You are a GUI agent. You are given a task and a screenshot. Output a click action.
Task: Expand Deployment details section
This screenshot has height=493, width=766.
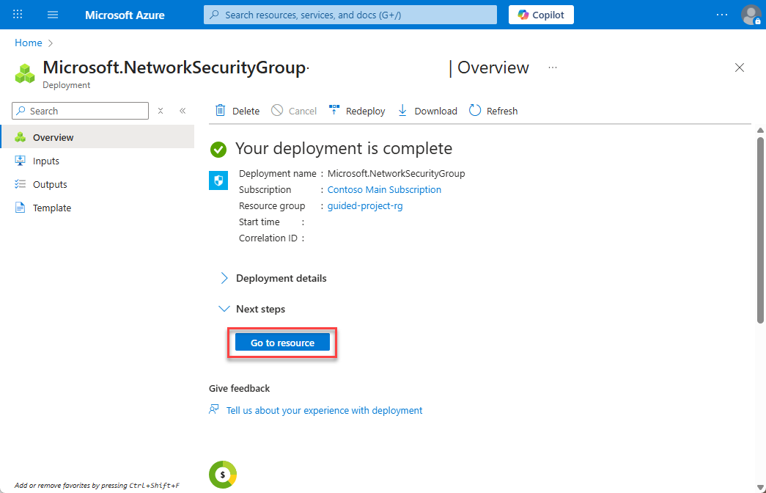click(x=273, y=278)
